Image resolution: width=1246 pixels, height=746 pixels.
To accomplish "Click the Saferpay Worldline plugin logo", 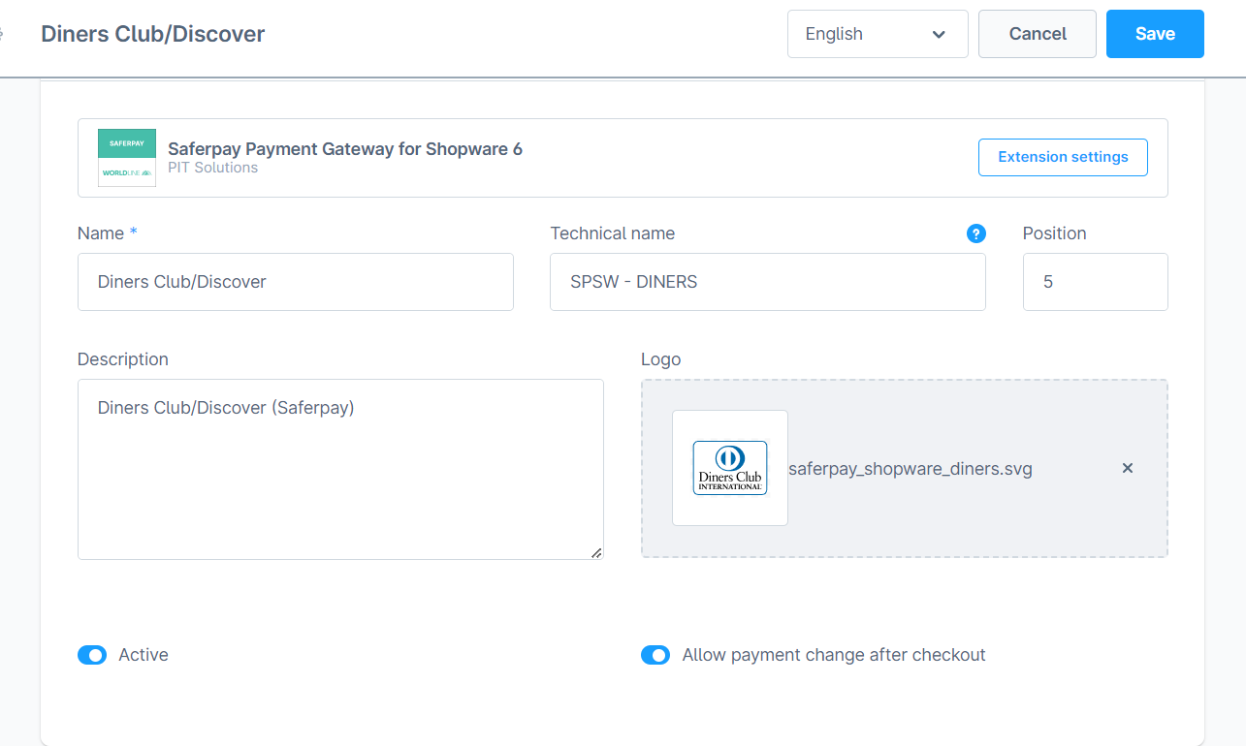I will [127, 158].
